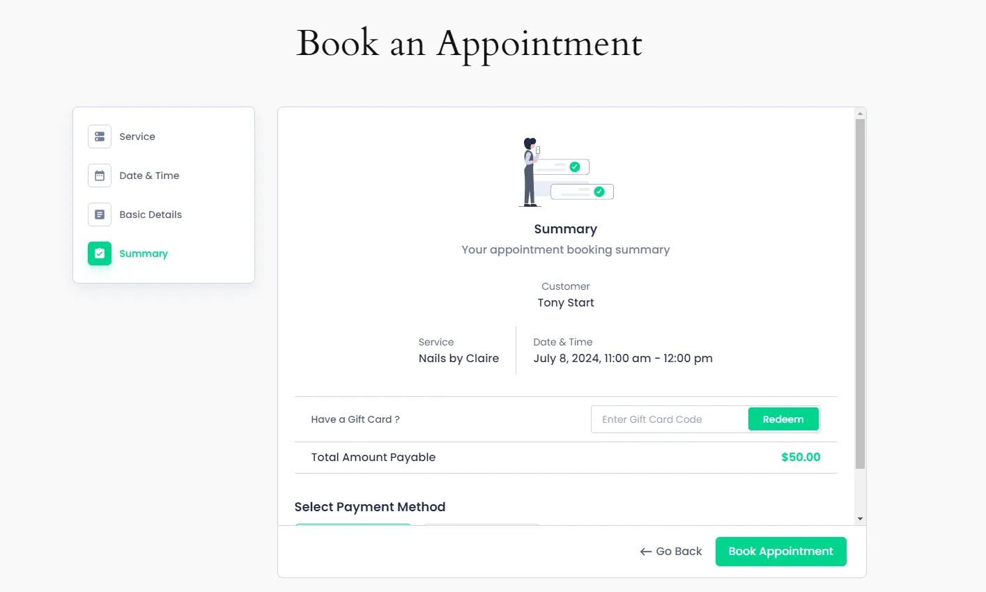Click the booking summary illustration
The image size is (986, 592).
pyautogui.click(x=566, y=173)
